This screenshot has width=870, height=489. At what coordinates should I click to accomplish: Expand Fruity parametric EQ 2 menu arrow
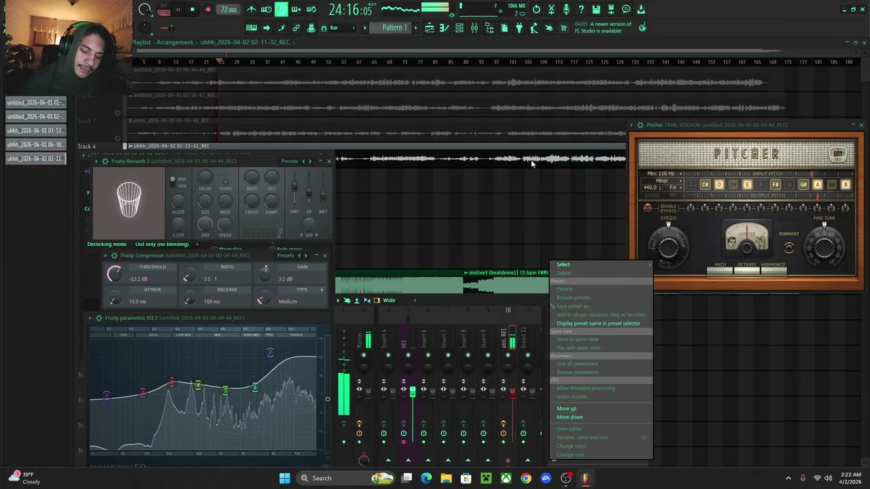[90, 318]
